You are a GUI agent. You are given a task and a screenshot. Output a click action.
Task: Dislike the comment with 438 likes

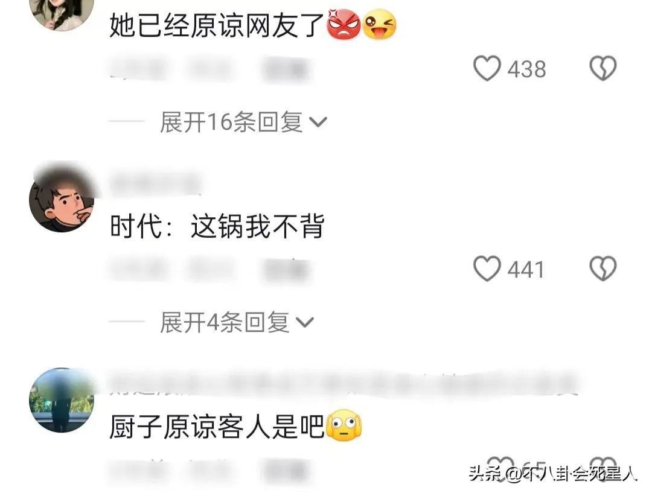tap(603, 68)
